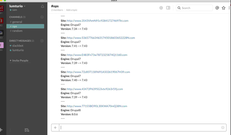Start a new direct message via plus icon
The width and height of the screenshot is (231, 135).
pos(42,41)
